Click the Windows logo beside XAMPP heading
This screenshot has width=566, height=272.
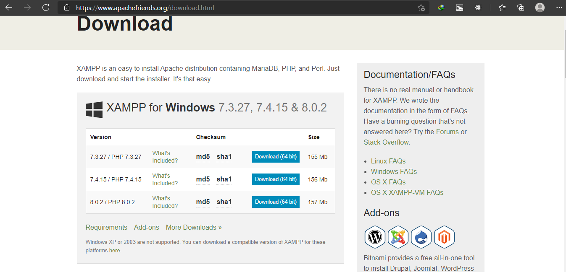(x=94, y=110)
